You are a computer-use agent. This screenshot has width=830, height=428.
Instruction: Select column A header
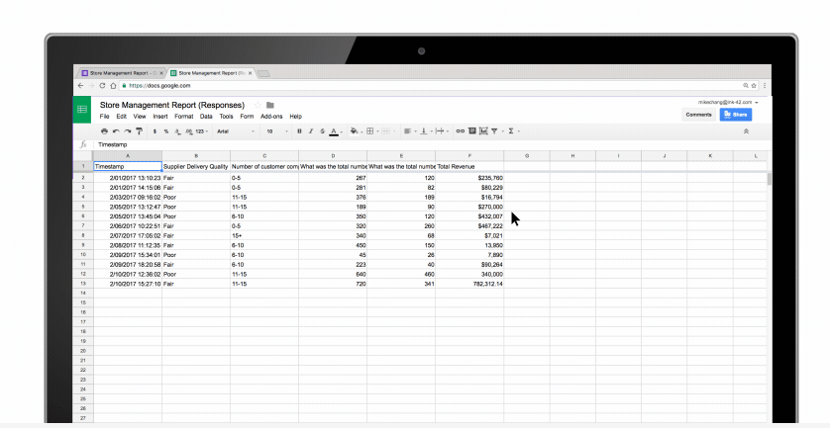(x=128, y=156)
